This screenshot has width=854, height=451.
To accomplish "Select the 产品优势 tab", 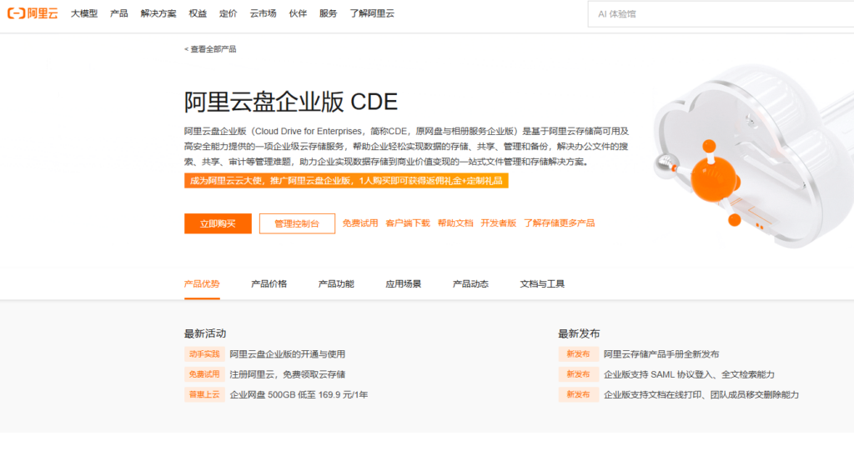I will [202, 283].
